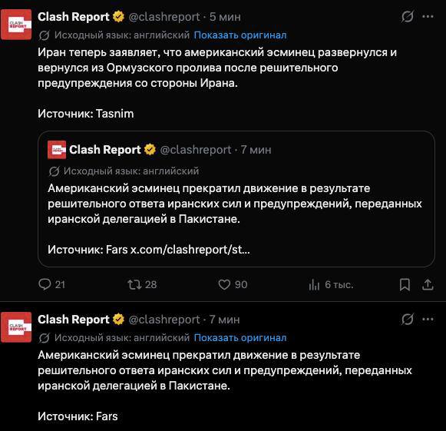Open view analytics showing 6 тыс.

pos(314,284)
